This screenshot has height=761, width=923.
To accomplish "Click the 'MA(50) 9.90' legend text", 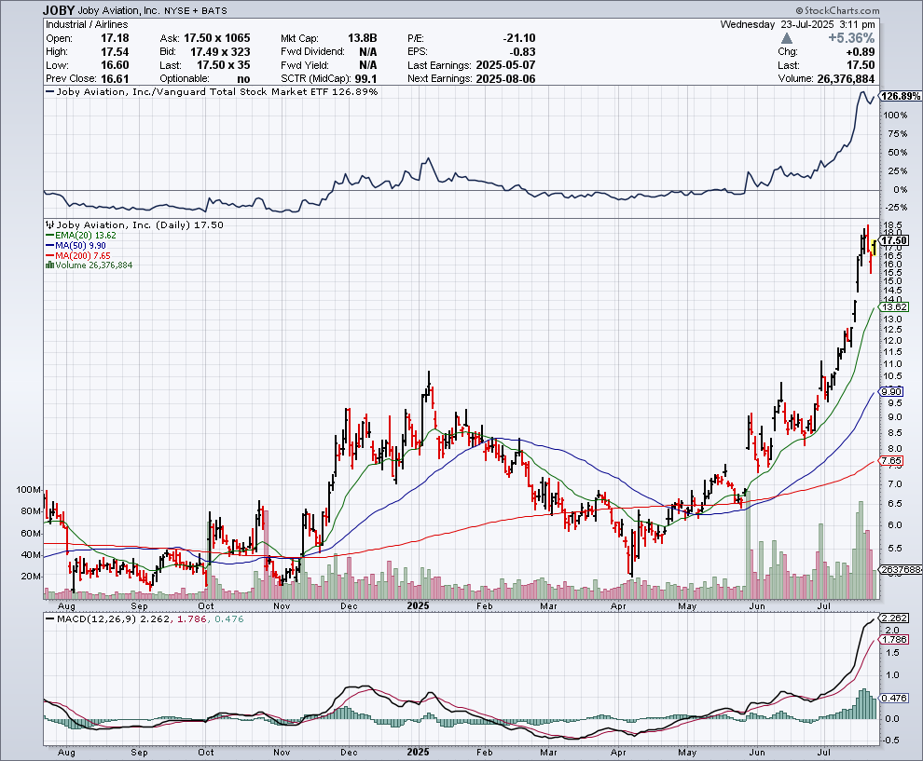I will point(80,245).
